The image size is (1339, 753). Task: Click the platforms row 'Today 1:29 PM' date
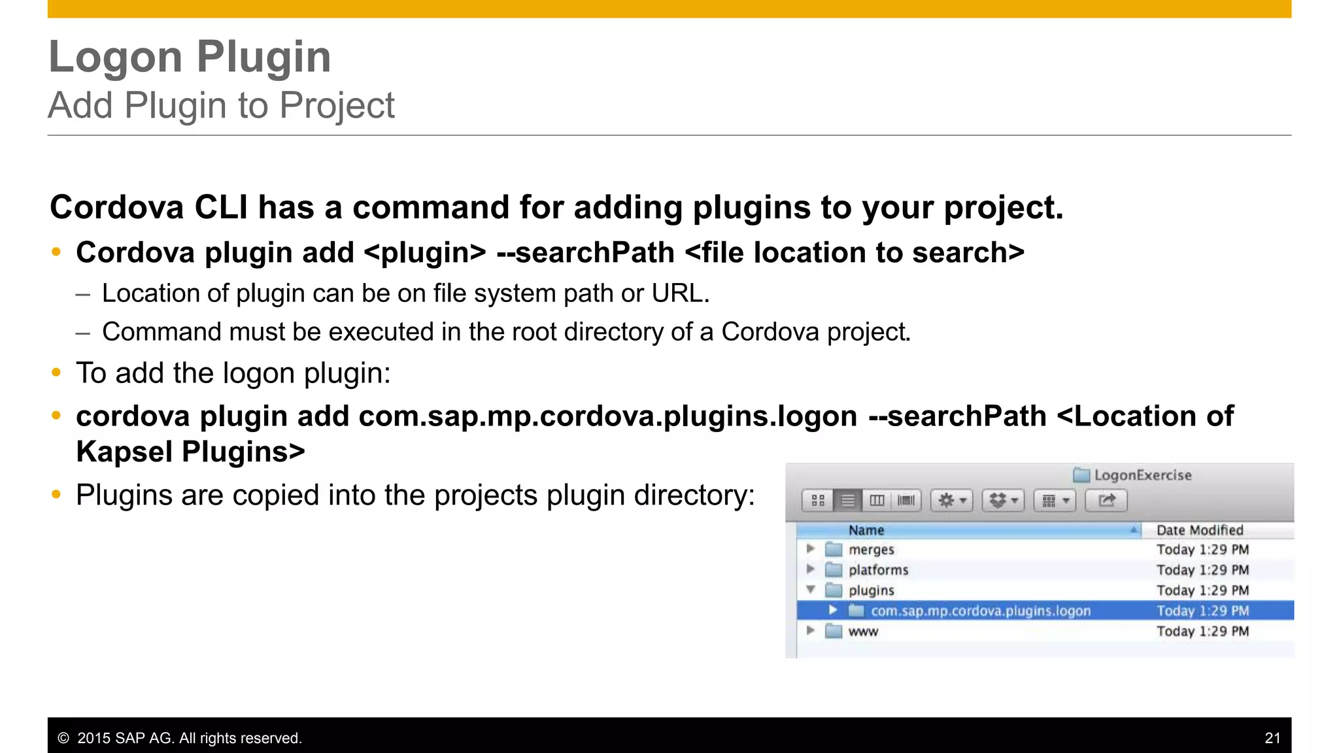(x=1202, y=570)
